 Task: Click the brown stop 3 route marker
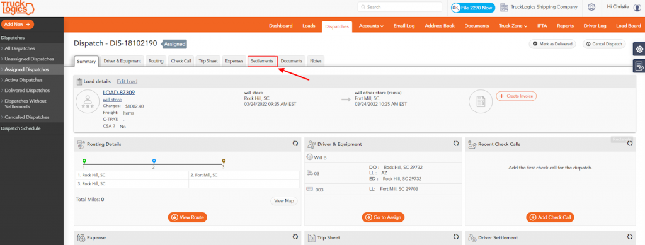click(x=224, y=161)
